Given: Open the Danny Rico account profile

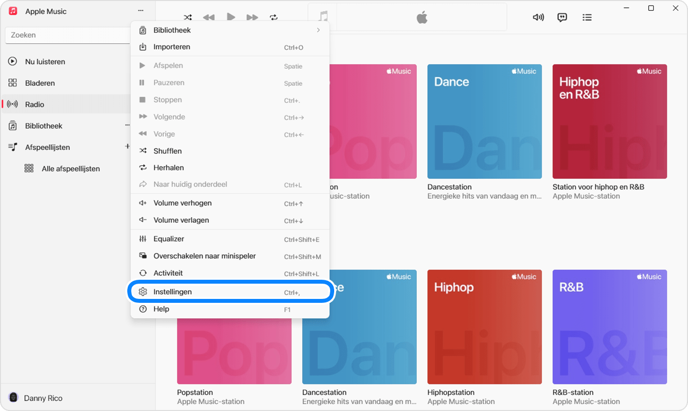Looking at the screenshot, I should pos(35,398).
